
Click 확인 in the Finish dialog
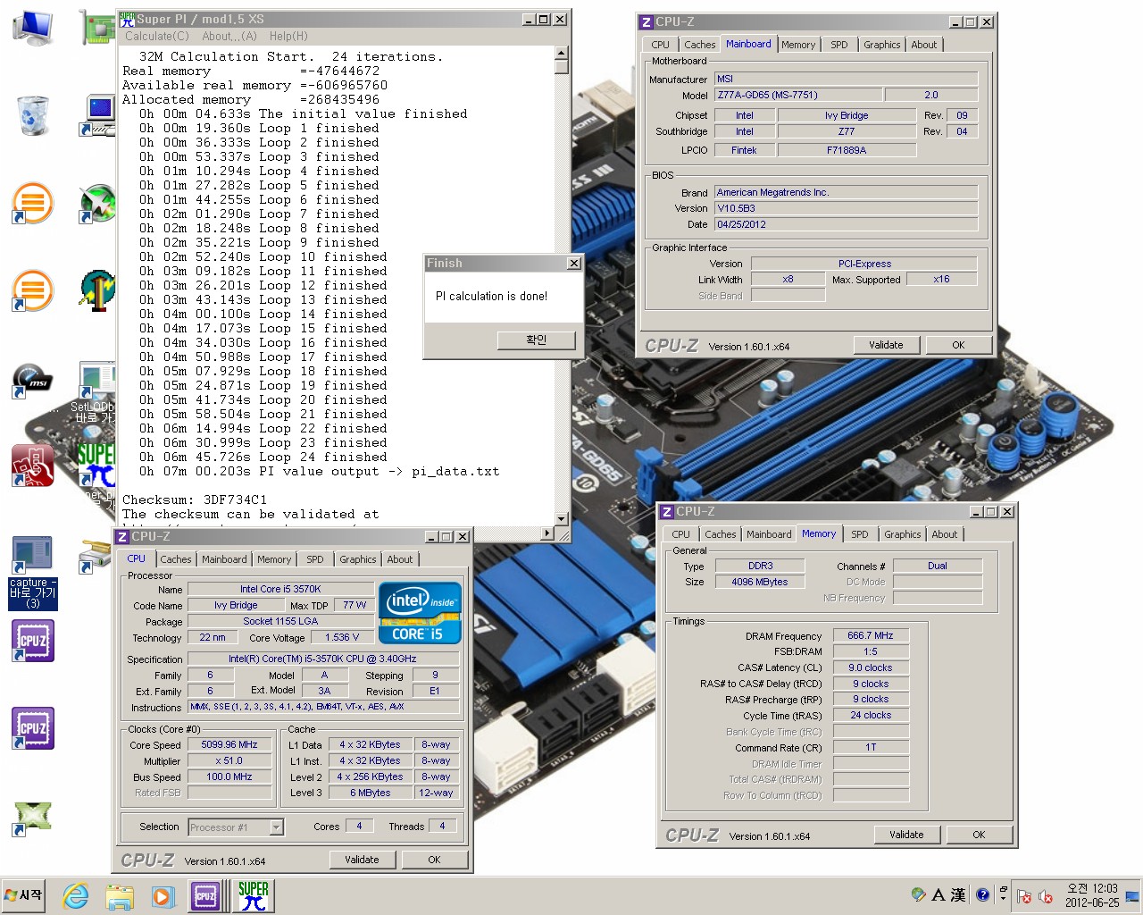536,340
